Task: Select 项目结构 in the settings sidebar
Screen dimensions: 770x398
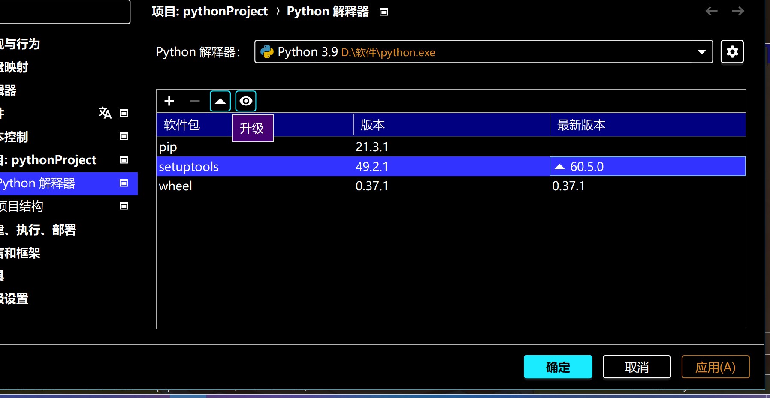Action: [x=22, y=206]
